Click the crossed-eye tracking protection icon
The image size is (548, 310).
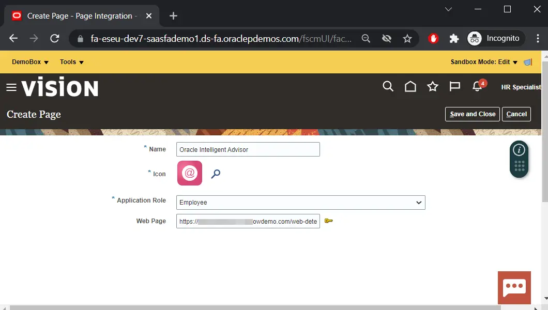(x=387, y=38)
